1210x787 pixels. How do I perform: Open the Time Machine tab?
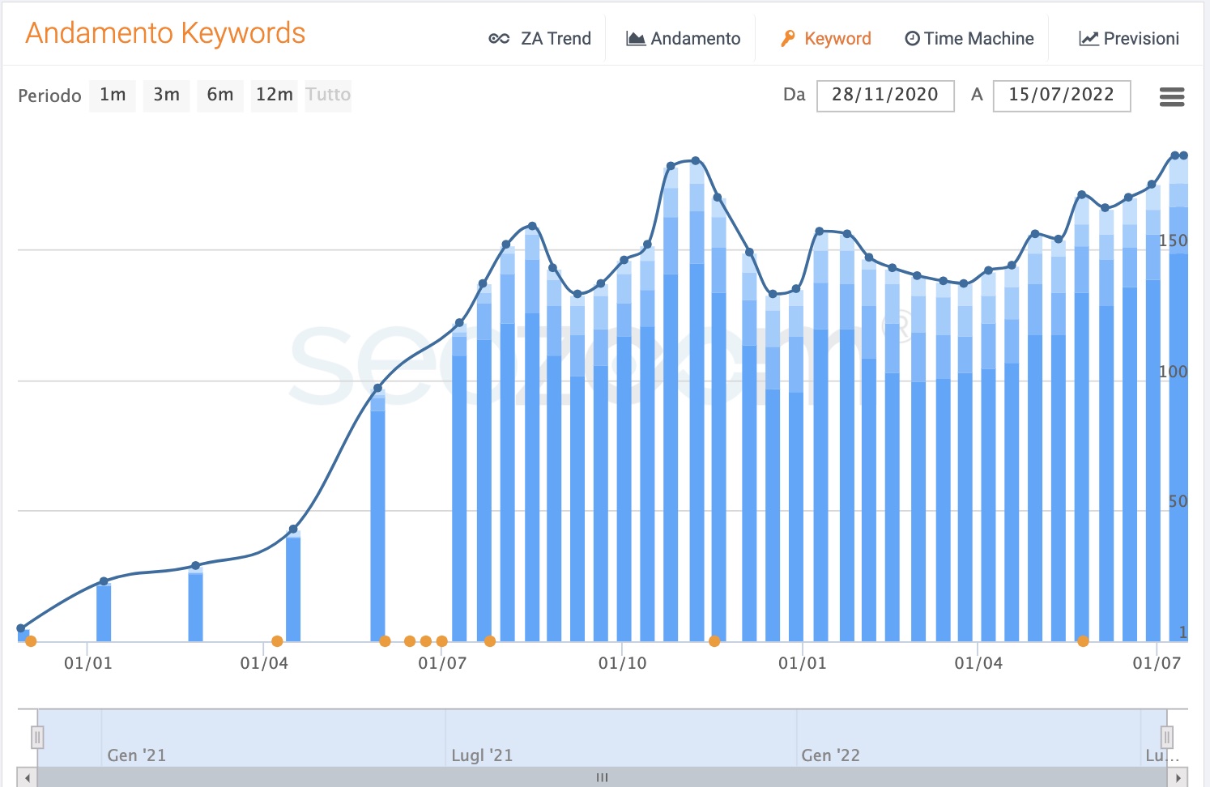click(969, 39)
